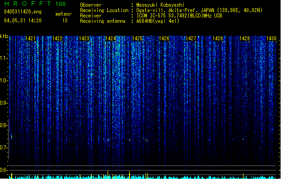Click the tallest yellow spike below 1424
281x179 pixels.
[108, 175]
